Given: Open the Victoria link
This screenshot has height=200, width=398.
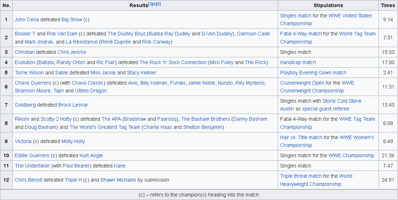Looking at the screenshot, I should click(23, 141).
